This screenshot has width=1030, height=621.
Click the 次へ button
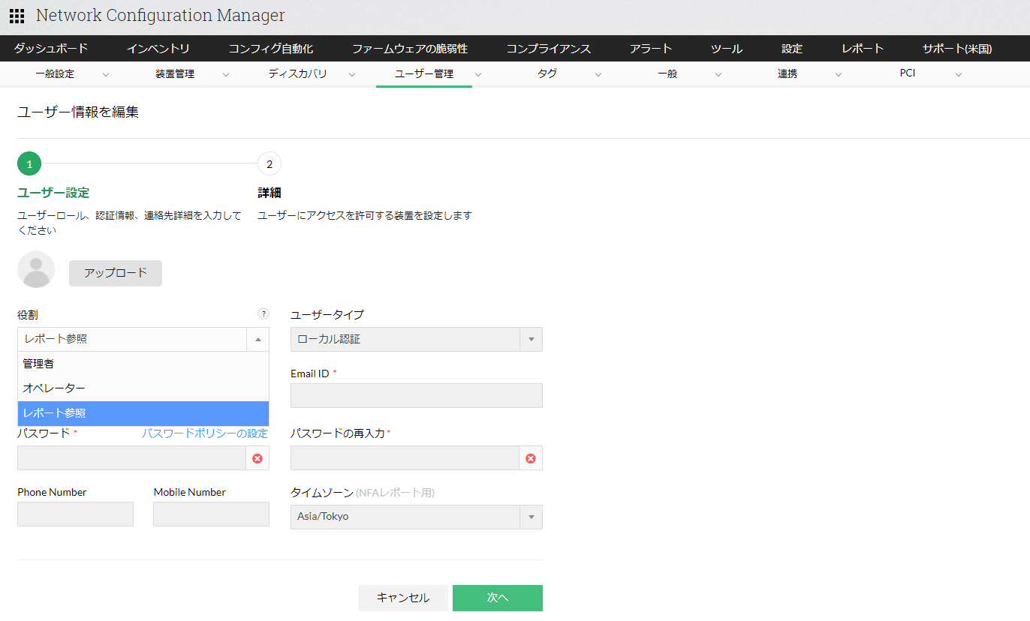[498, 598]
